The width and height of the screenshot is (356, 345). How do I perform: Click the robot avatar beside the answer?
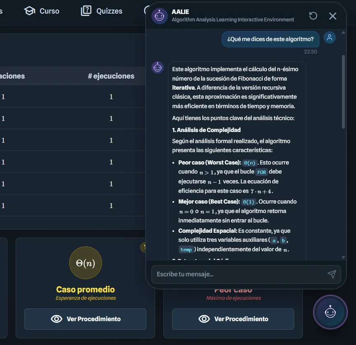coord(158,67)
